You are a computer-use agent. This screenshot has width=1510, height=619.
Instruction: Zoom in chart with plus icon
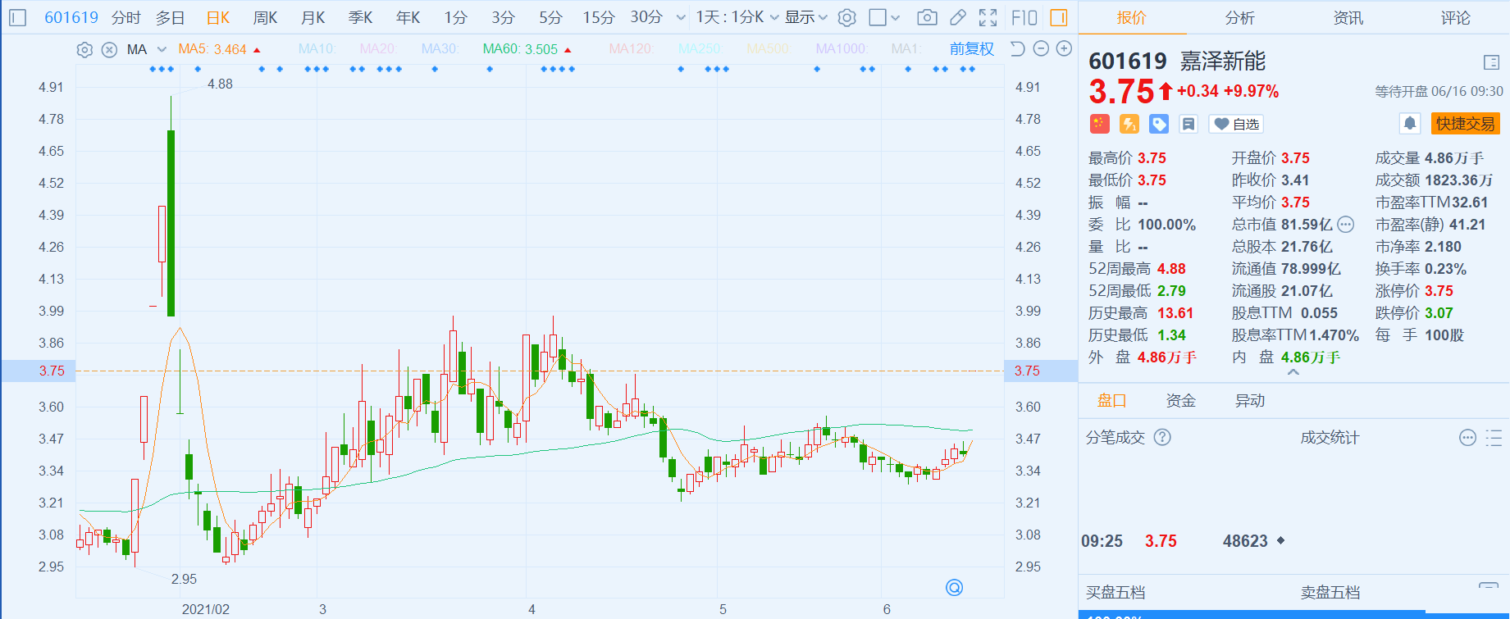tap(1064, 49)
